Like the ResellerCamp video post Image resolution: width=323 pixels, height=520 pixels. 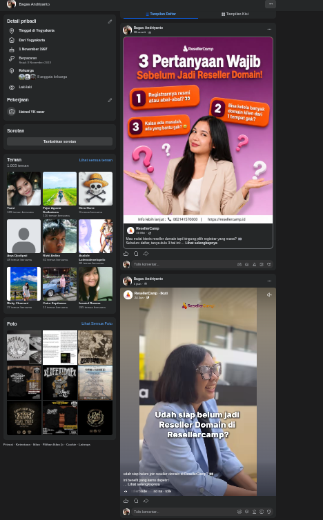point(126,501)
